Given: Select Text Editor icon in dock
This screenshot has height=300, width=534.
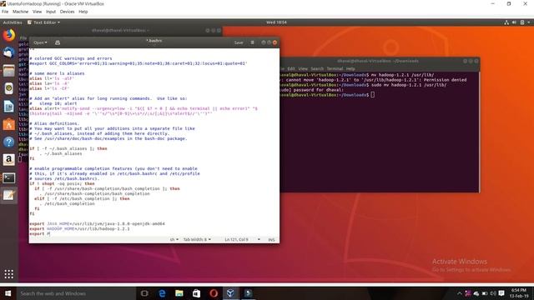Looking at the screenshot, I should point(9,195).
